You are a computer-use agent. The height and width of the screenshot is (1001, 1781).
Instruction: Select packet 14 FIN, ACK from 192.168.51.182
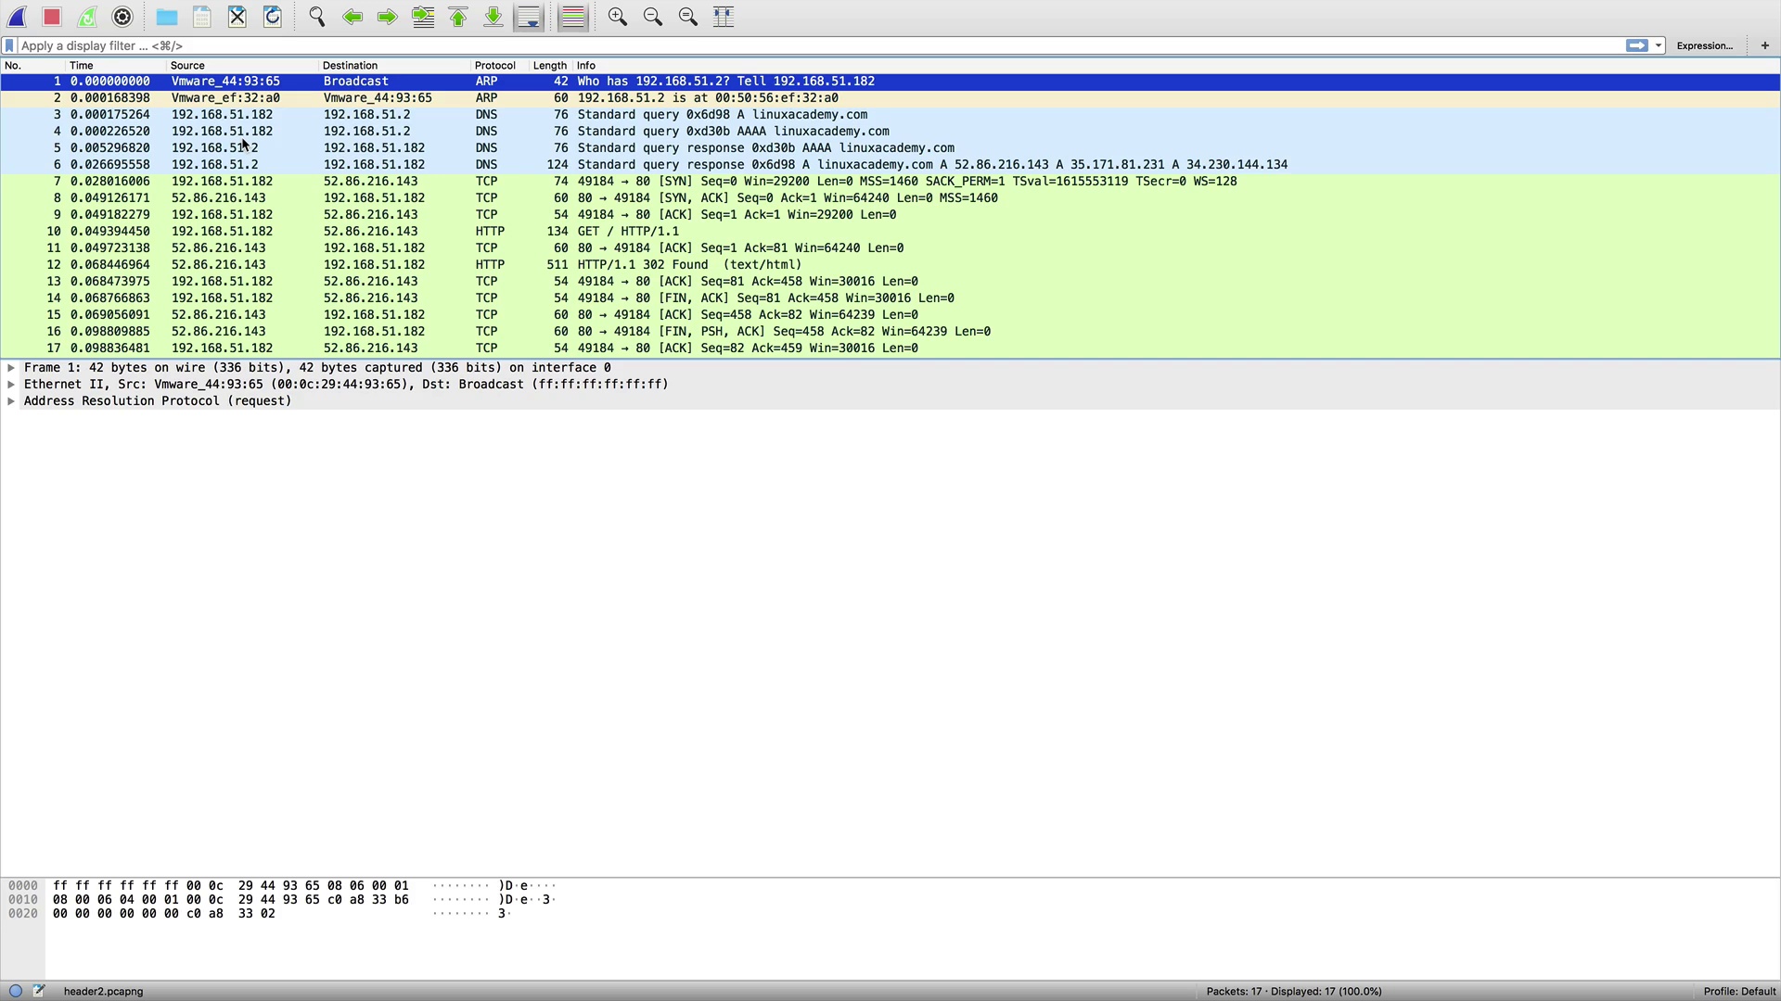pos(890,298)
